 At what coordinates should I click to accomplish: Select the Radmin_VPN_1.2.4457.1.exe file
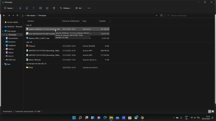click(67, 38)
